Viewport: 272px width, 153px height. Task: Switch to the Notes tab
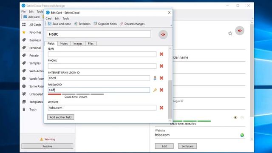coord(64,43)
